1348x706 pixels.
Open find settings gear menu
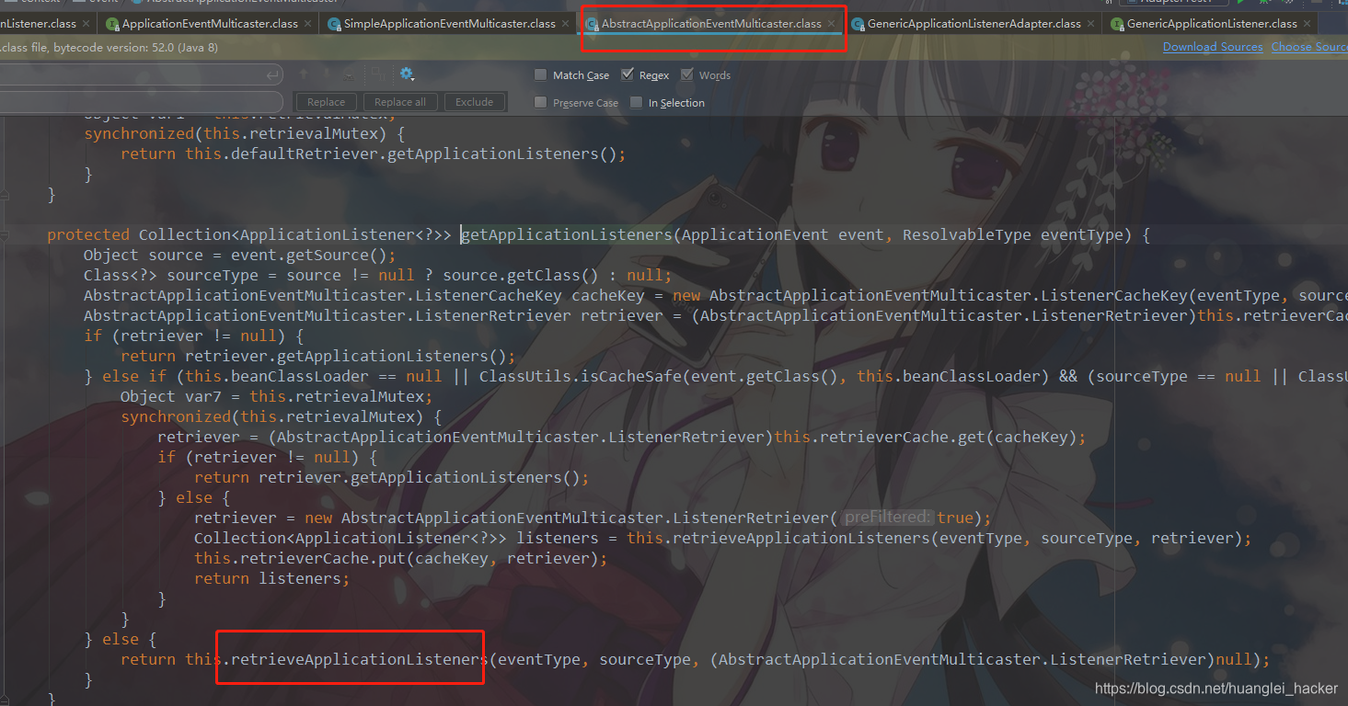pos(407,74)
